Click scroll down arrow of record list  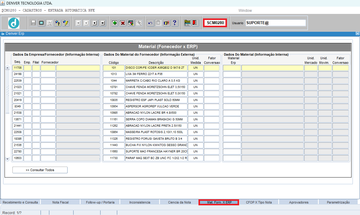pos(8,159)
